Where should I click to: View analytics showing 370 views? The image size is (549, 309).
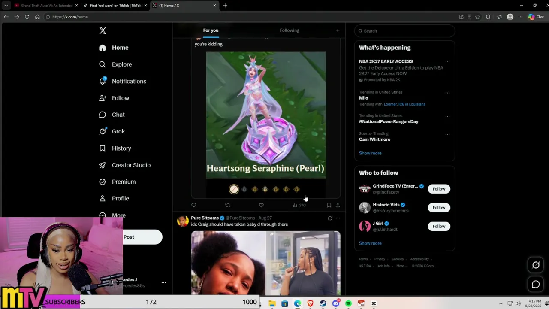coord(299,205)
